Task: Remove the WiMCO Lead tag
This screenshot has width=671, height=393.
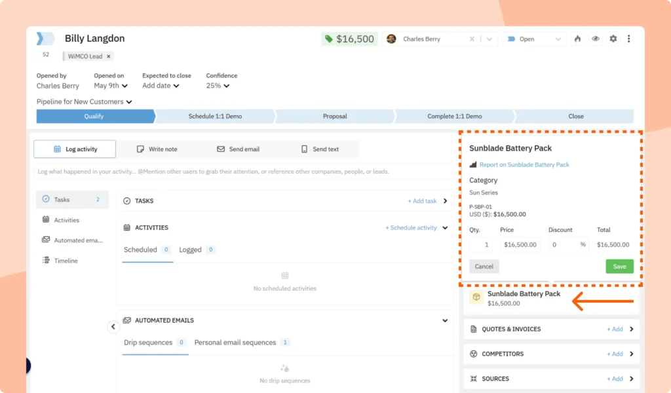Action: coord(108,56)
